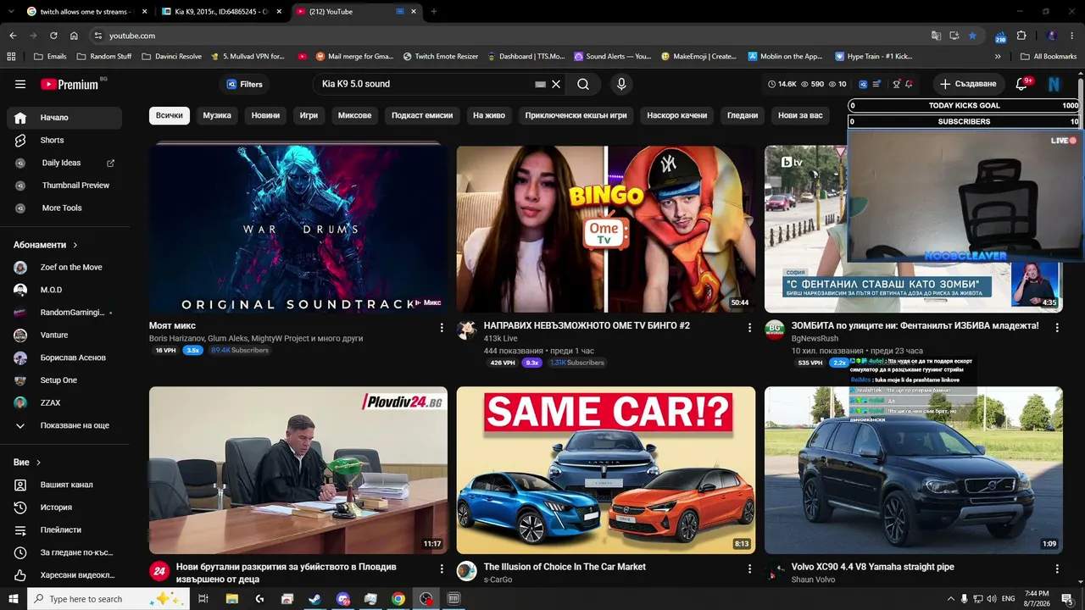Open the Chrome tab search dropdown
Image resolution: width=1085 pixels, height=610 pixels.
(x=12, y=11)
